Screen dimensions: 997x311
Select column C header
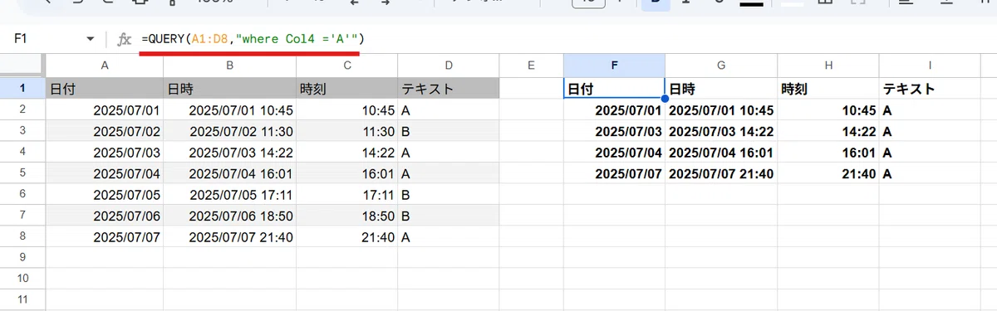tap(346, 66)
